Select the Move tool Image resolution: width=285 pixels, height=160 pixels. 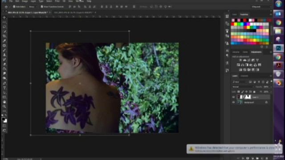point(4,18)
